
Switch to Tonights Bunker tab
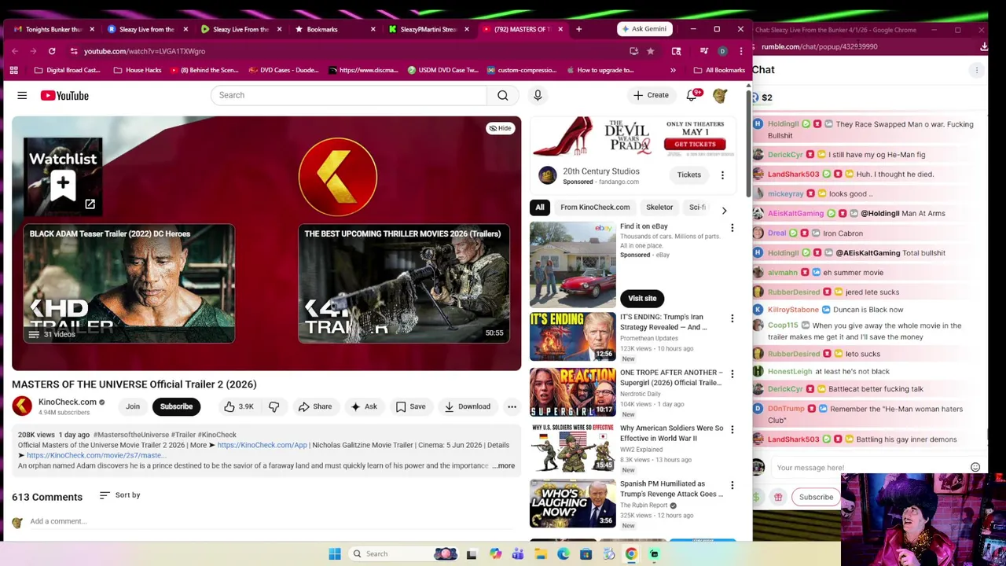53,30
